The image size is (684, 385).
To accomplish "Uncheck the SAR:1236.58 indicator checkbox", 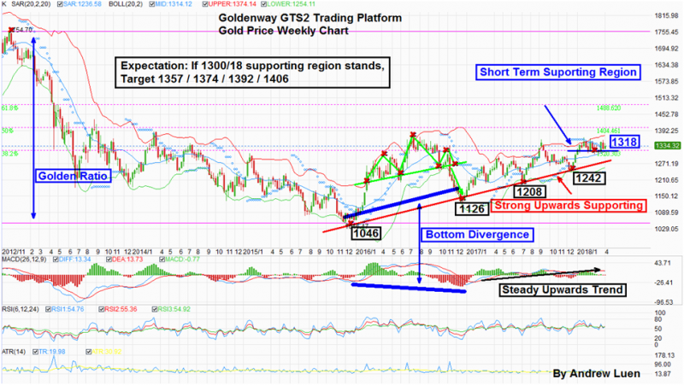I will pyautogui.click(x=66, y=5).
